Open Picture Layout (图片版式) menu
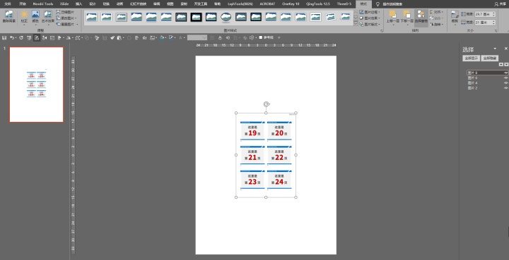The width and height of the screenshot is (509, 260). coord(370,24)
